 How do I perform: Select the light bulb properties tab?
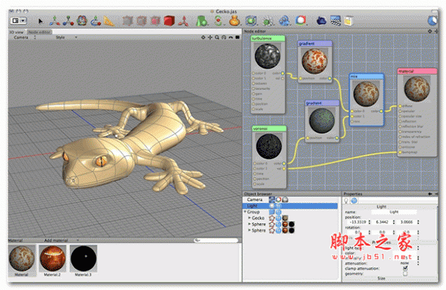(x=346, y=201)
